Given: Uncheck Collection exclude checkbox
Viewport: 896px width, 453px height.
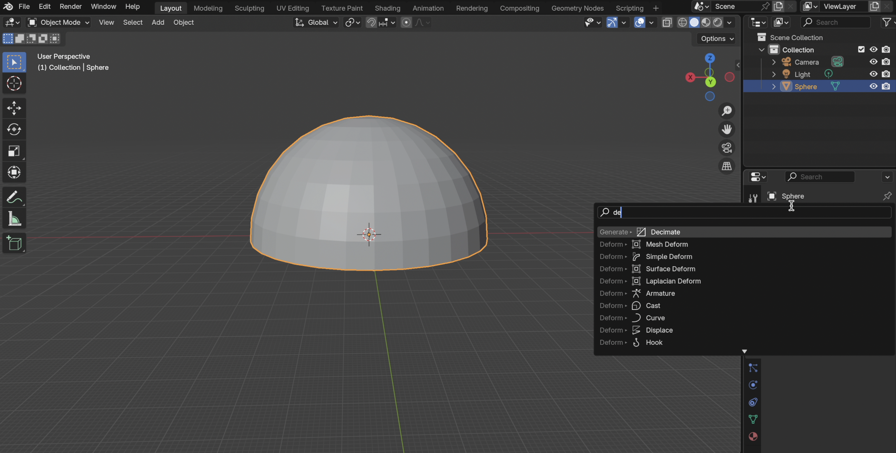Looking at the screenshot, I should click(x=861, y=50).
